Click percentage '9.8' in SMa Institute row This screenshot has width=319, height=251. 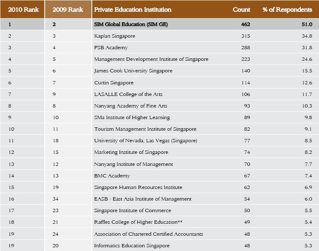pyautogui.click(x=308, y=117)
